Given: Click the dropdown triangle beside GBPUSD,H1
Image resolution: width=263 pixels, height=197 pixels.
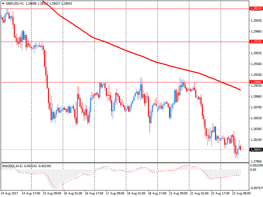Looking at the screenshot, I should click(x=3, y=4).
